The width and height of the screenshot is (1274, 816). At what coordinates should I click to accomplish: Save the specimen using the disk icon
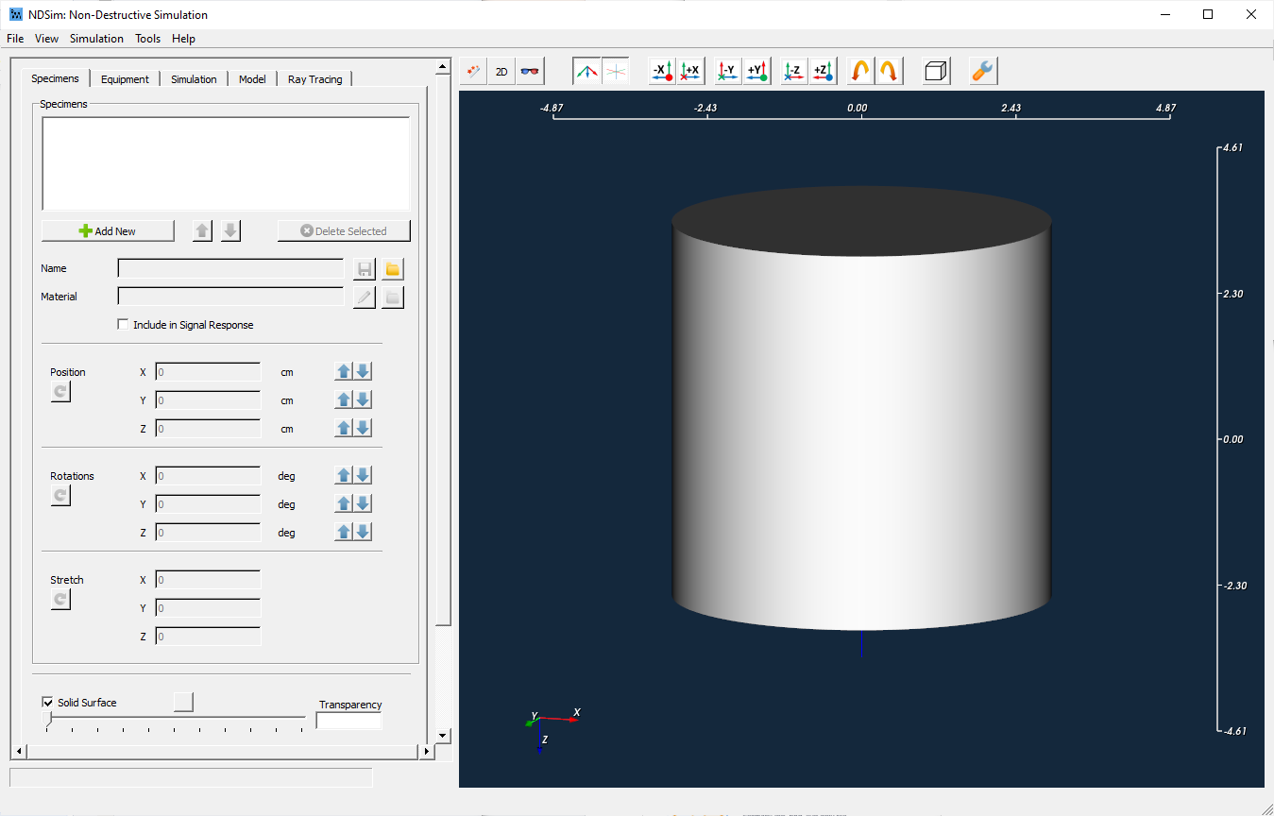(365, 268)
